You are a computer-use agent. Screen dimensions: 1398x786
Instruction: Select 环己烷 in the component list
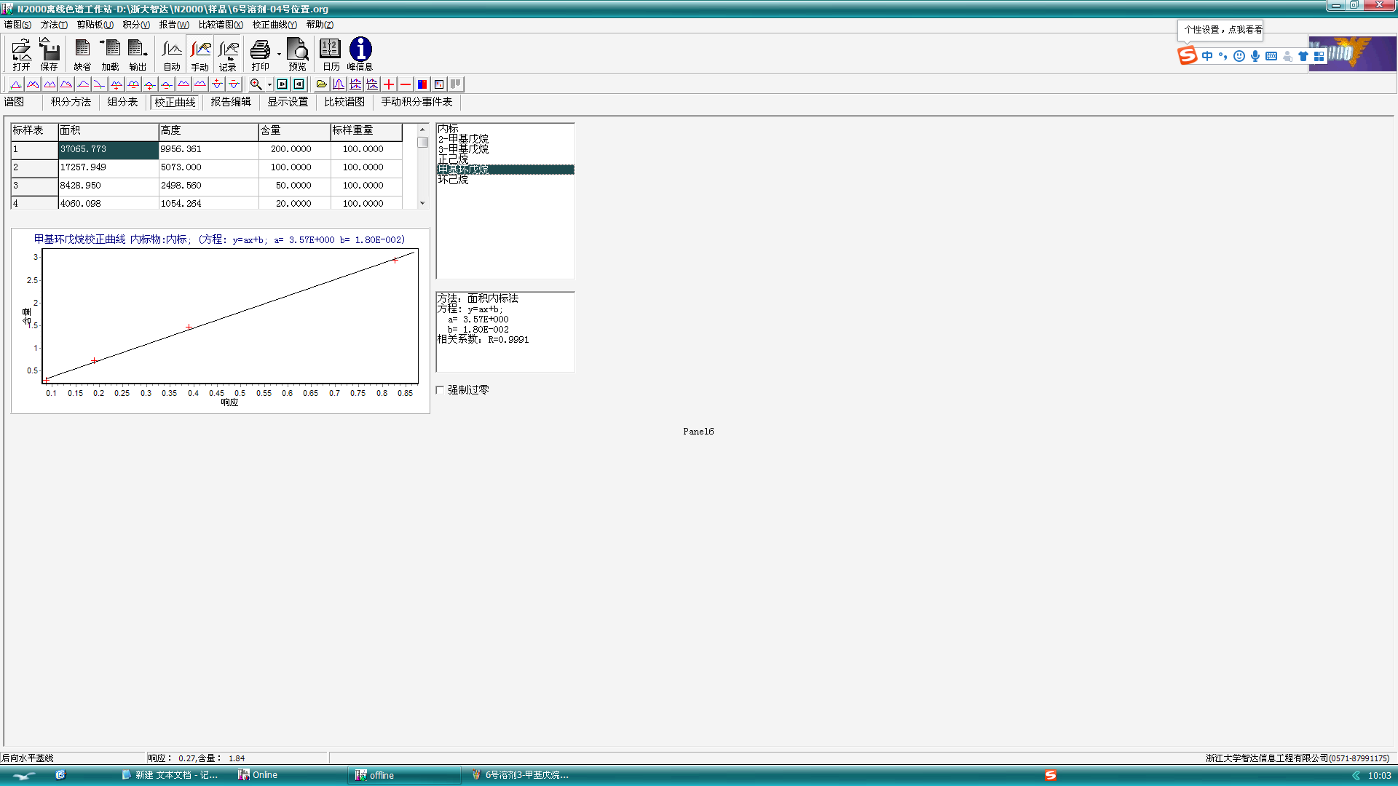point(453,180)
